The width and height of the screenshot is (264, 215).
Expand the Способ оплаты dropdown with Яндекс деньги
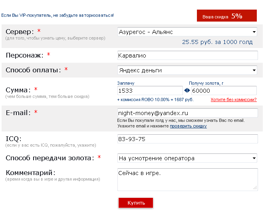(x=187, y=70)
